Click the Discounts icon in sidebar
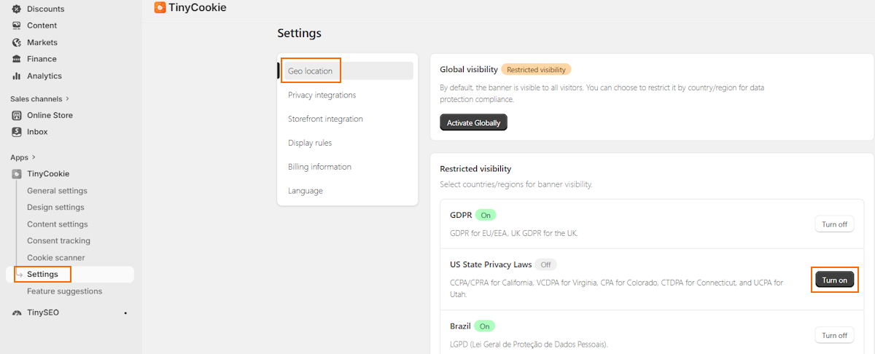Image resolution: width=875 pixels, height=354 pixels. click(x=17, y=9)
